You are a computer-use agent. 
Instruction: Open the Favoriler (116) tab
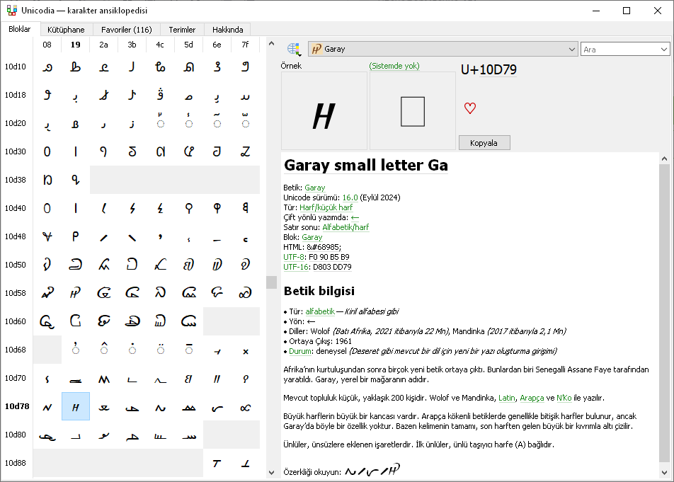point(126,30)
